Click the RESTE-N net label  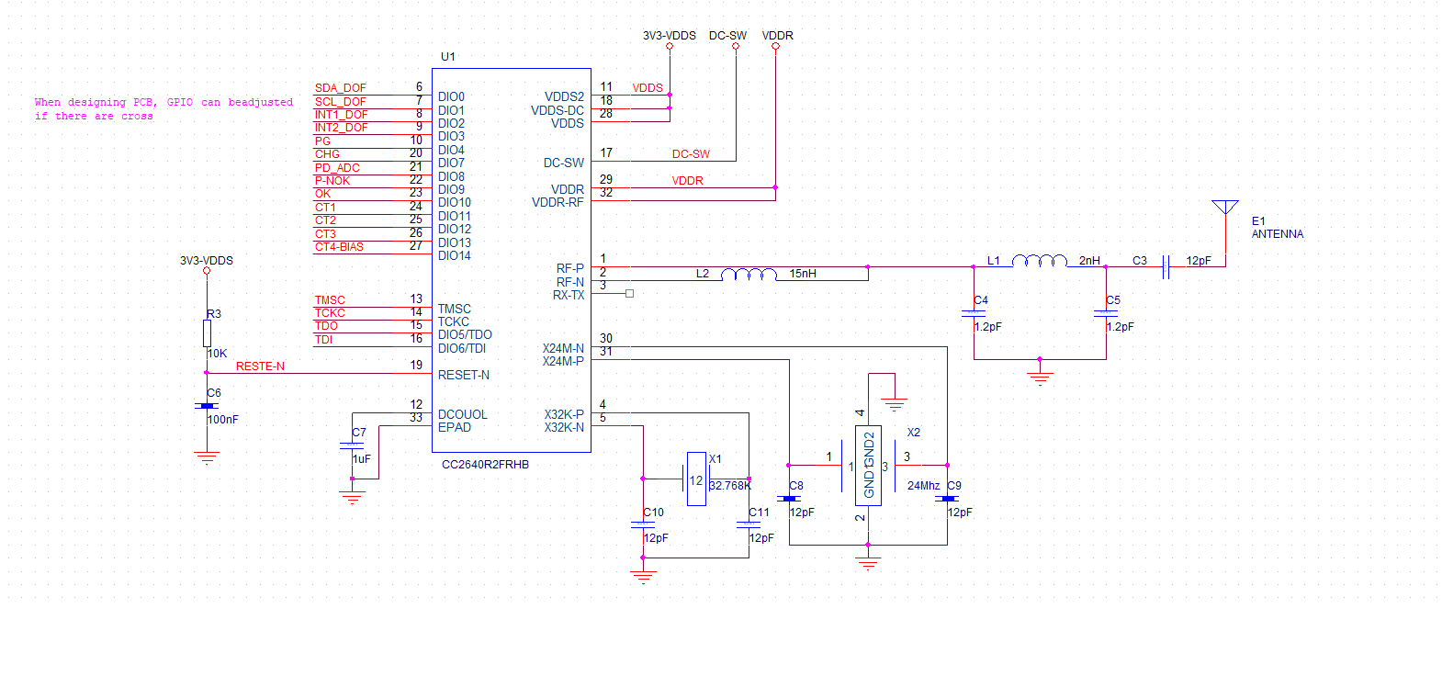pos(261,366)
